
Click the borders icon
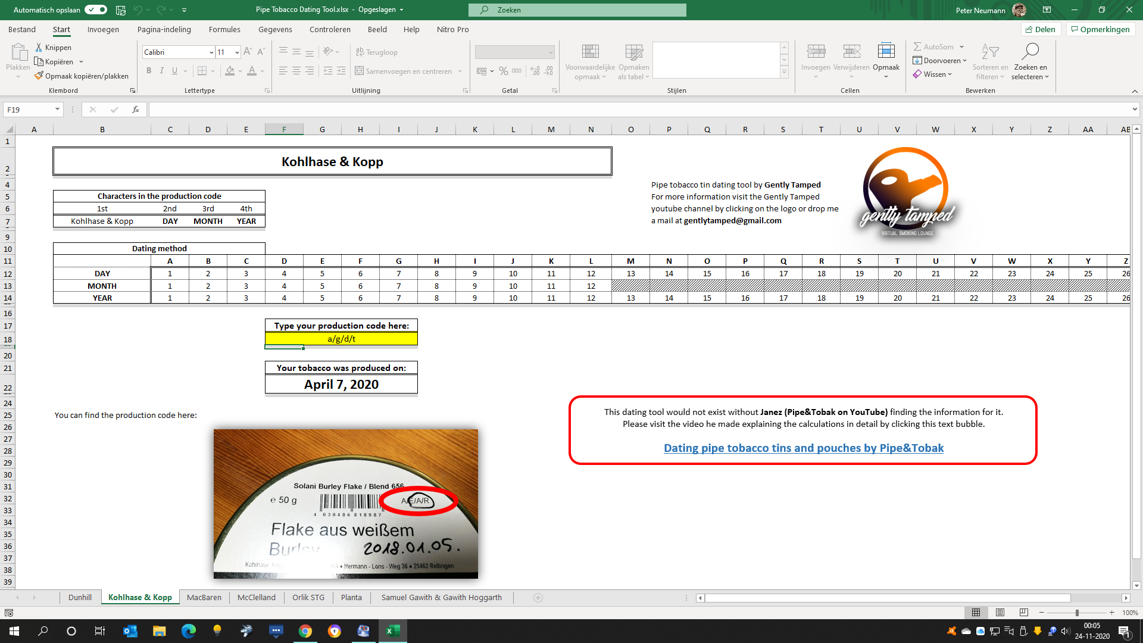tap(202, 71)
